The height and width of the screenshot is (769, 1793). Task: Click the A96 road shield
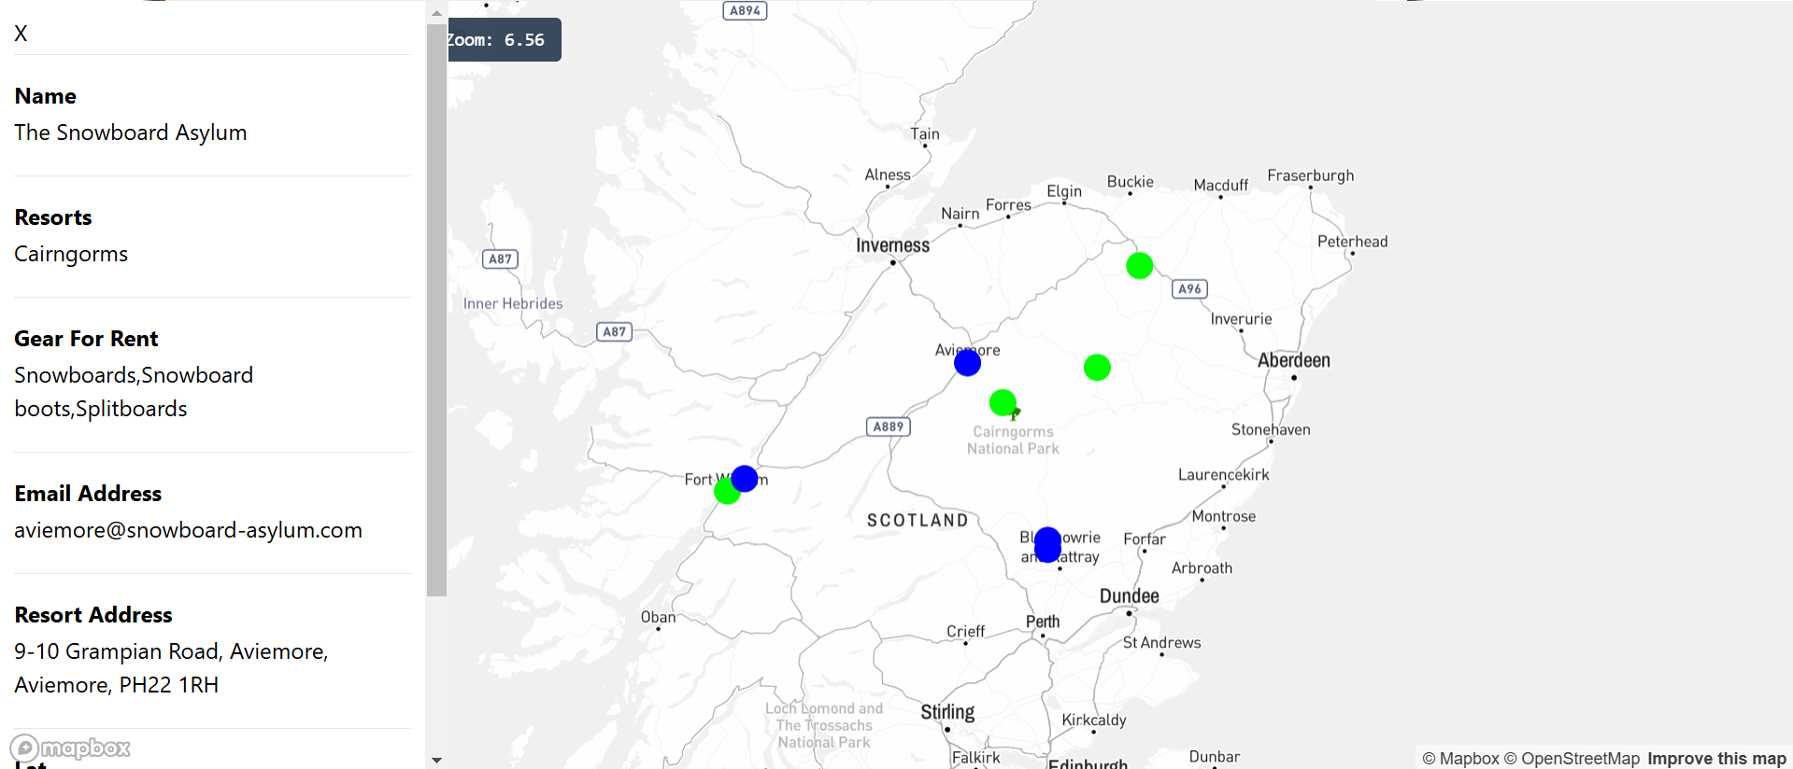click(1189, 289)
